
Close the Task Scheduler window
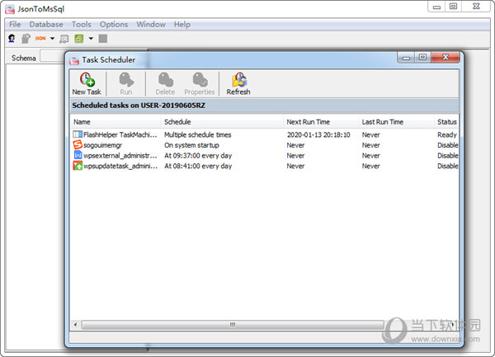click(x=445, y=57)
